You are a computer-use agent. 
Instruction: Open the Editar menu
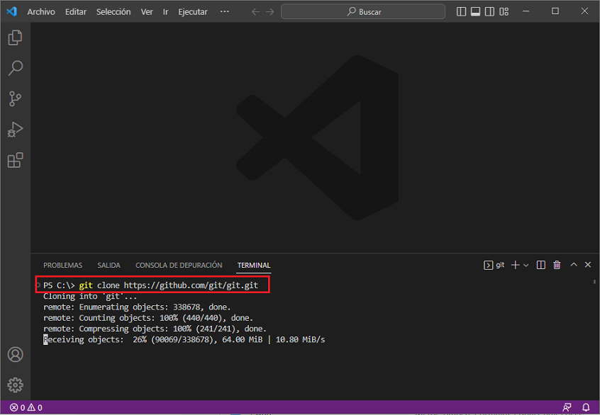(x=76, y=12)
